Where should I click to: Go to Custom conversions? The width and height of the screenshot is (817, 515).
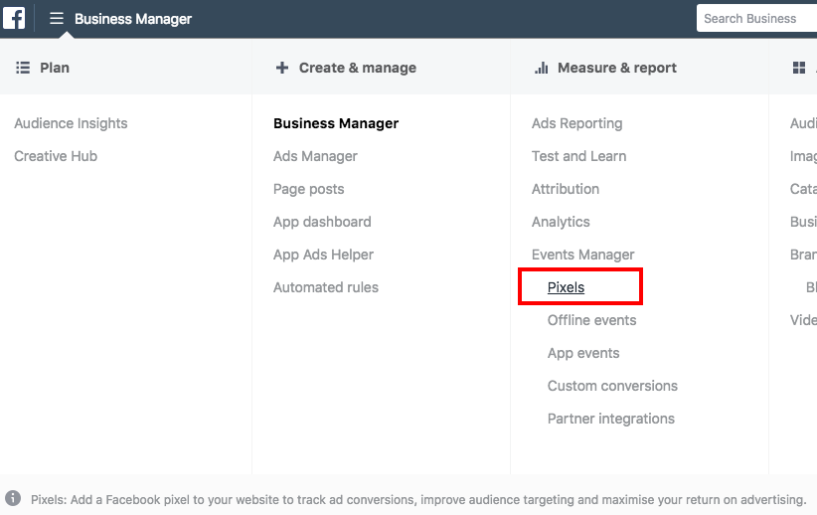click(x=612, y=386)
